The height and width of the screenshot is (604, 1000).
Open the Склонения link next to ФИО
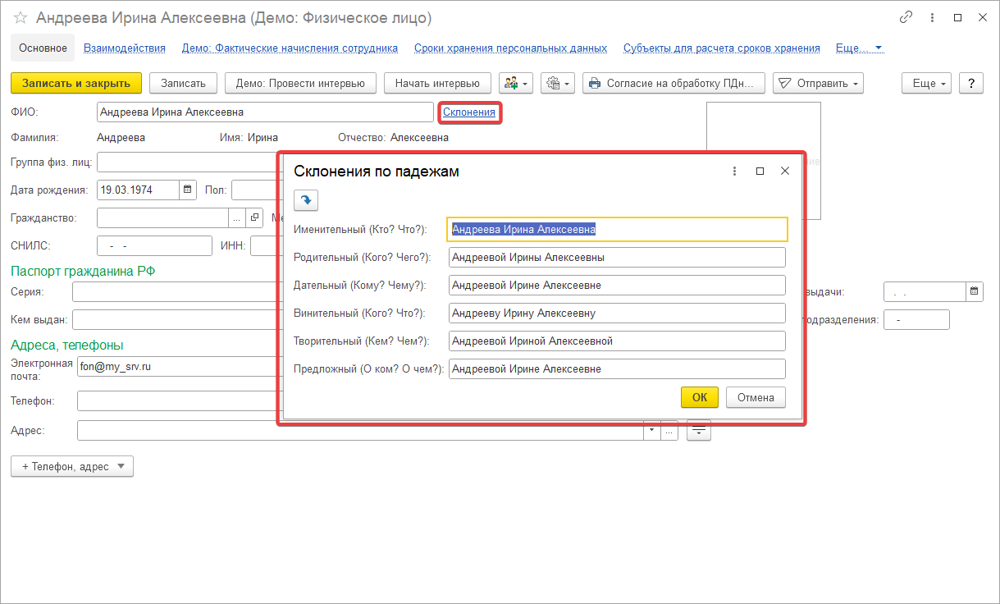pyautogui.click(x=469, y=112)
